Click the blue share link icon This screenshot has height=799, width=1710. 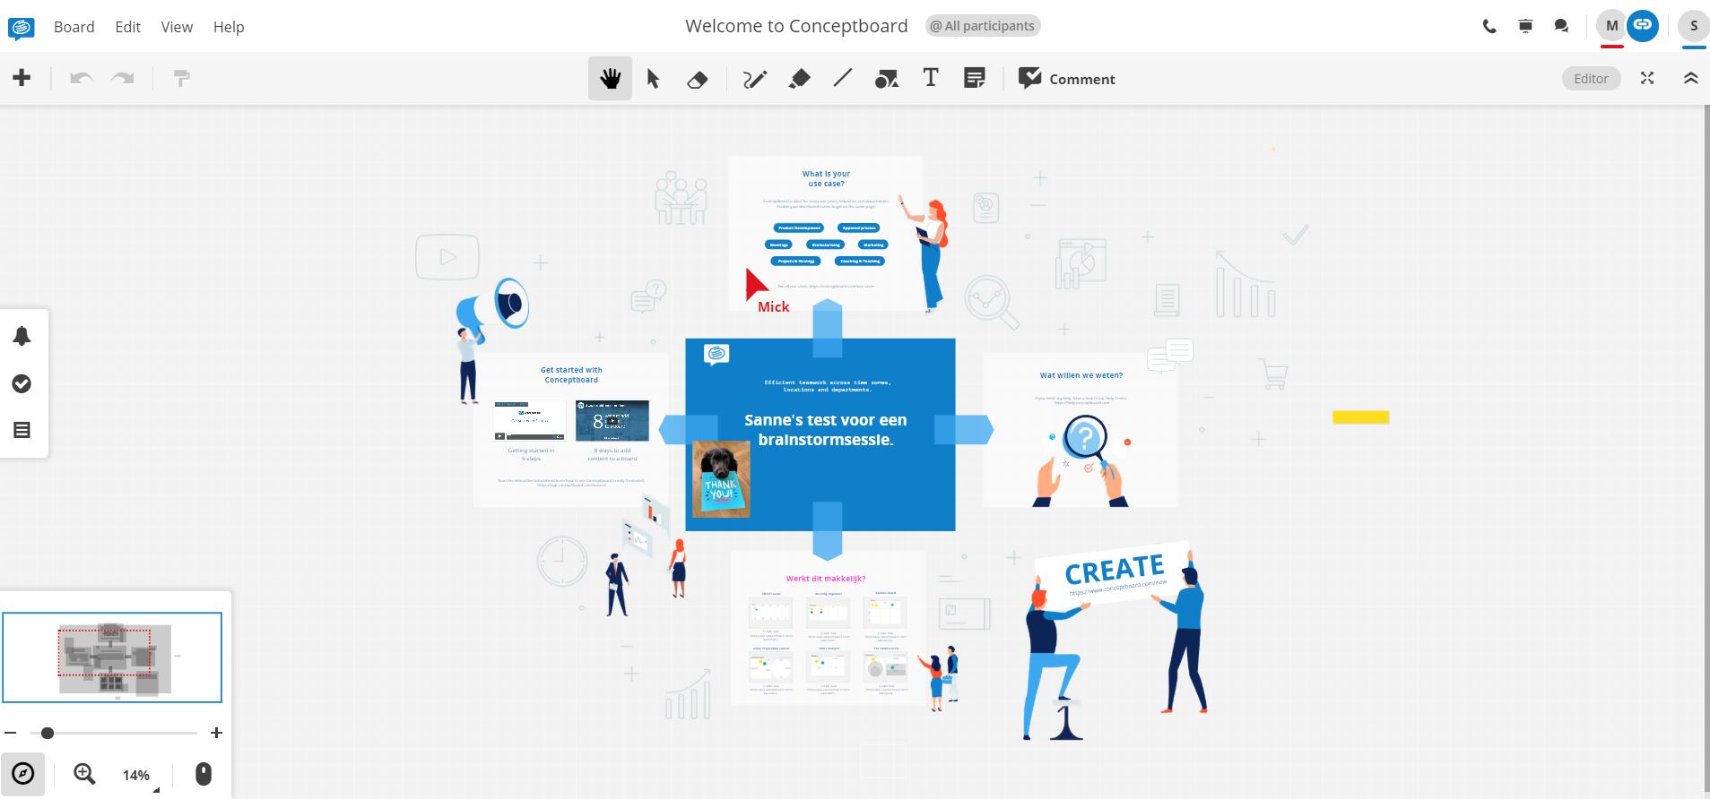(1642, 26)
